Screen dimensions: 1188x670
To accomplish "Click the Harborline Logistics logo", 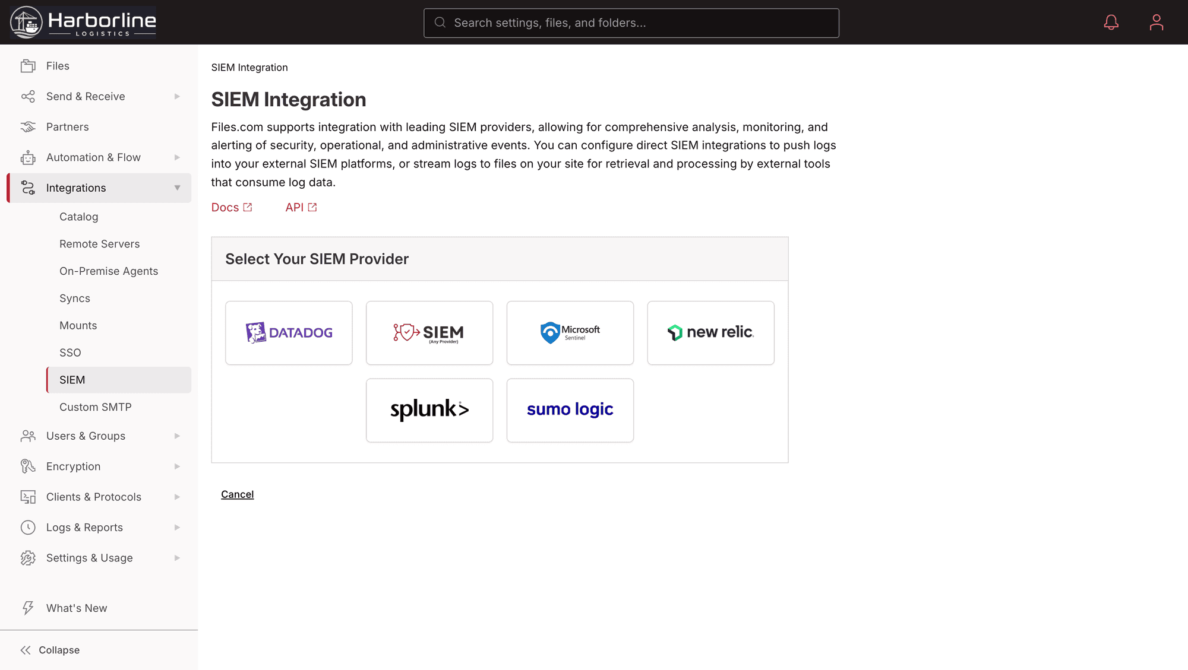I will [83, 23].
